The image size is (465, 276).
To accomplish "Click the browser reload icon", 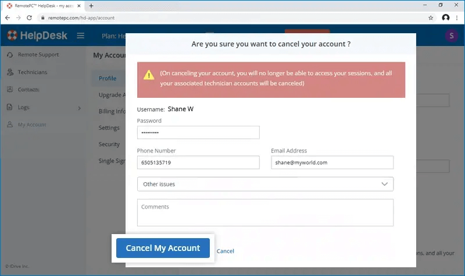I will coord(28,18).
